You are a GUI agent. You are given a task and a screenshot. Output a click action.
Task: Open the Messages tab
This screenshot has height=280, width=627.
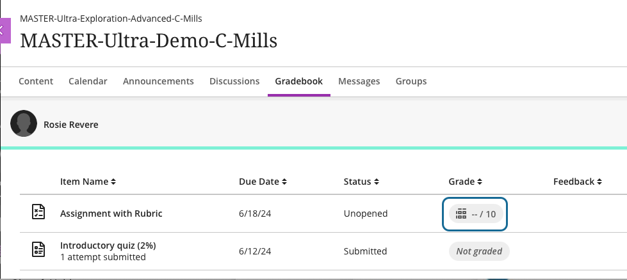[359, 81]
